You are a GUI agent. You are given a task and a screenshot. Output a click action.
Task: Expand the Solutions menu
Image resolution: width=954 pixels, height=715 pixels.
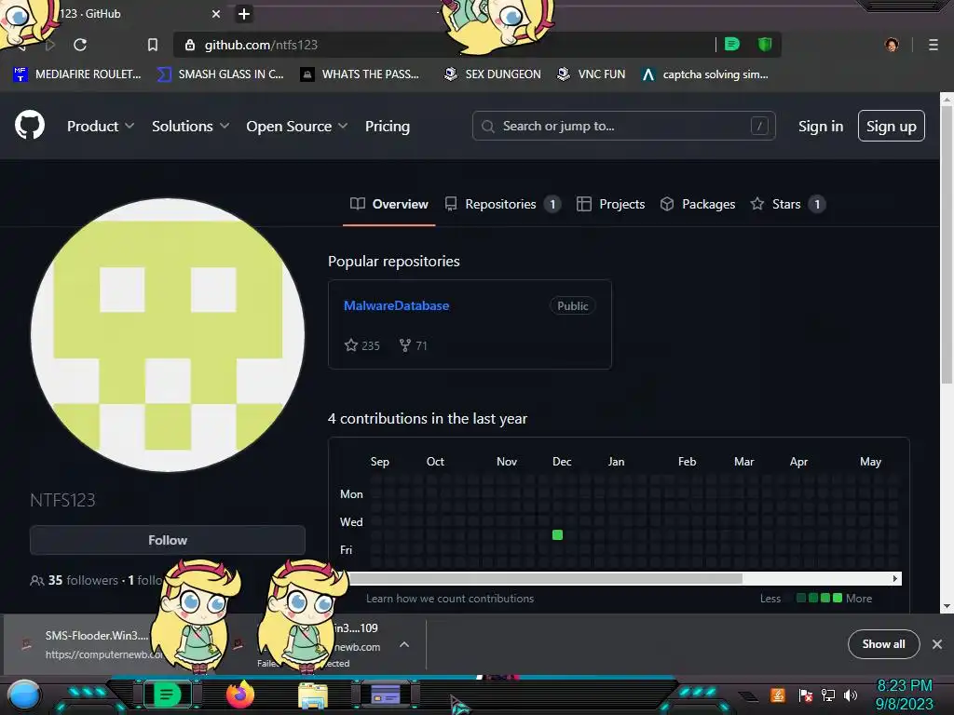click(x=190, y=127)
